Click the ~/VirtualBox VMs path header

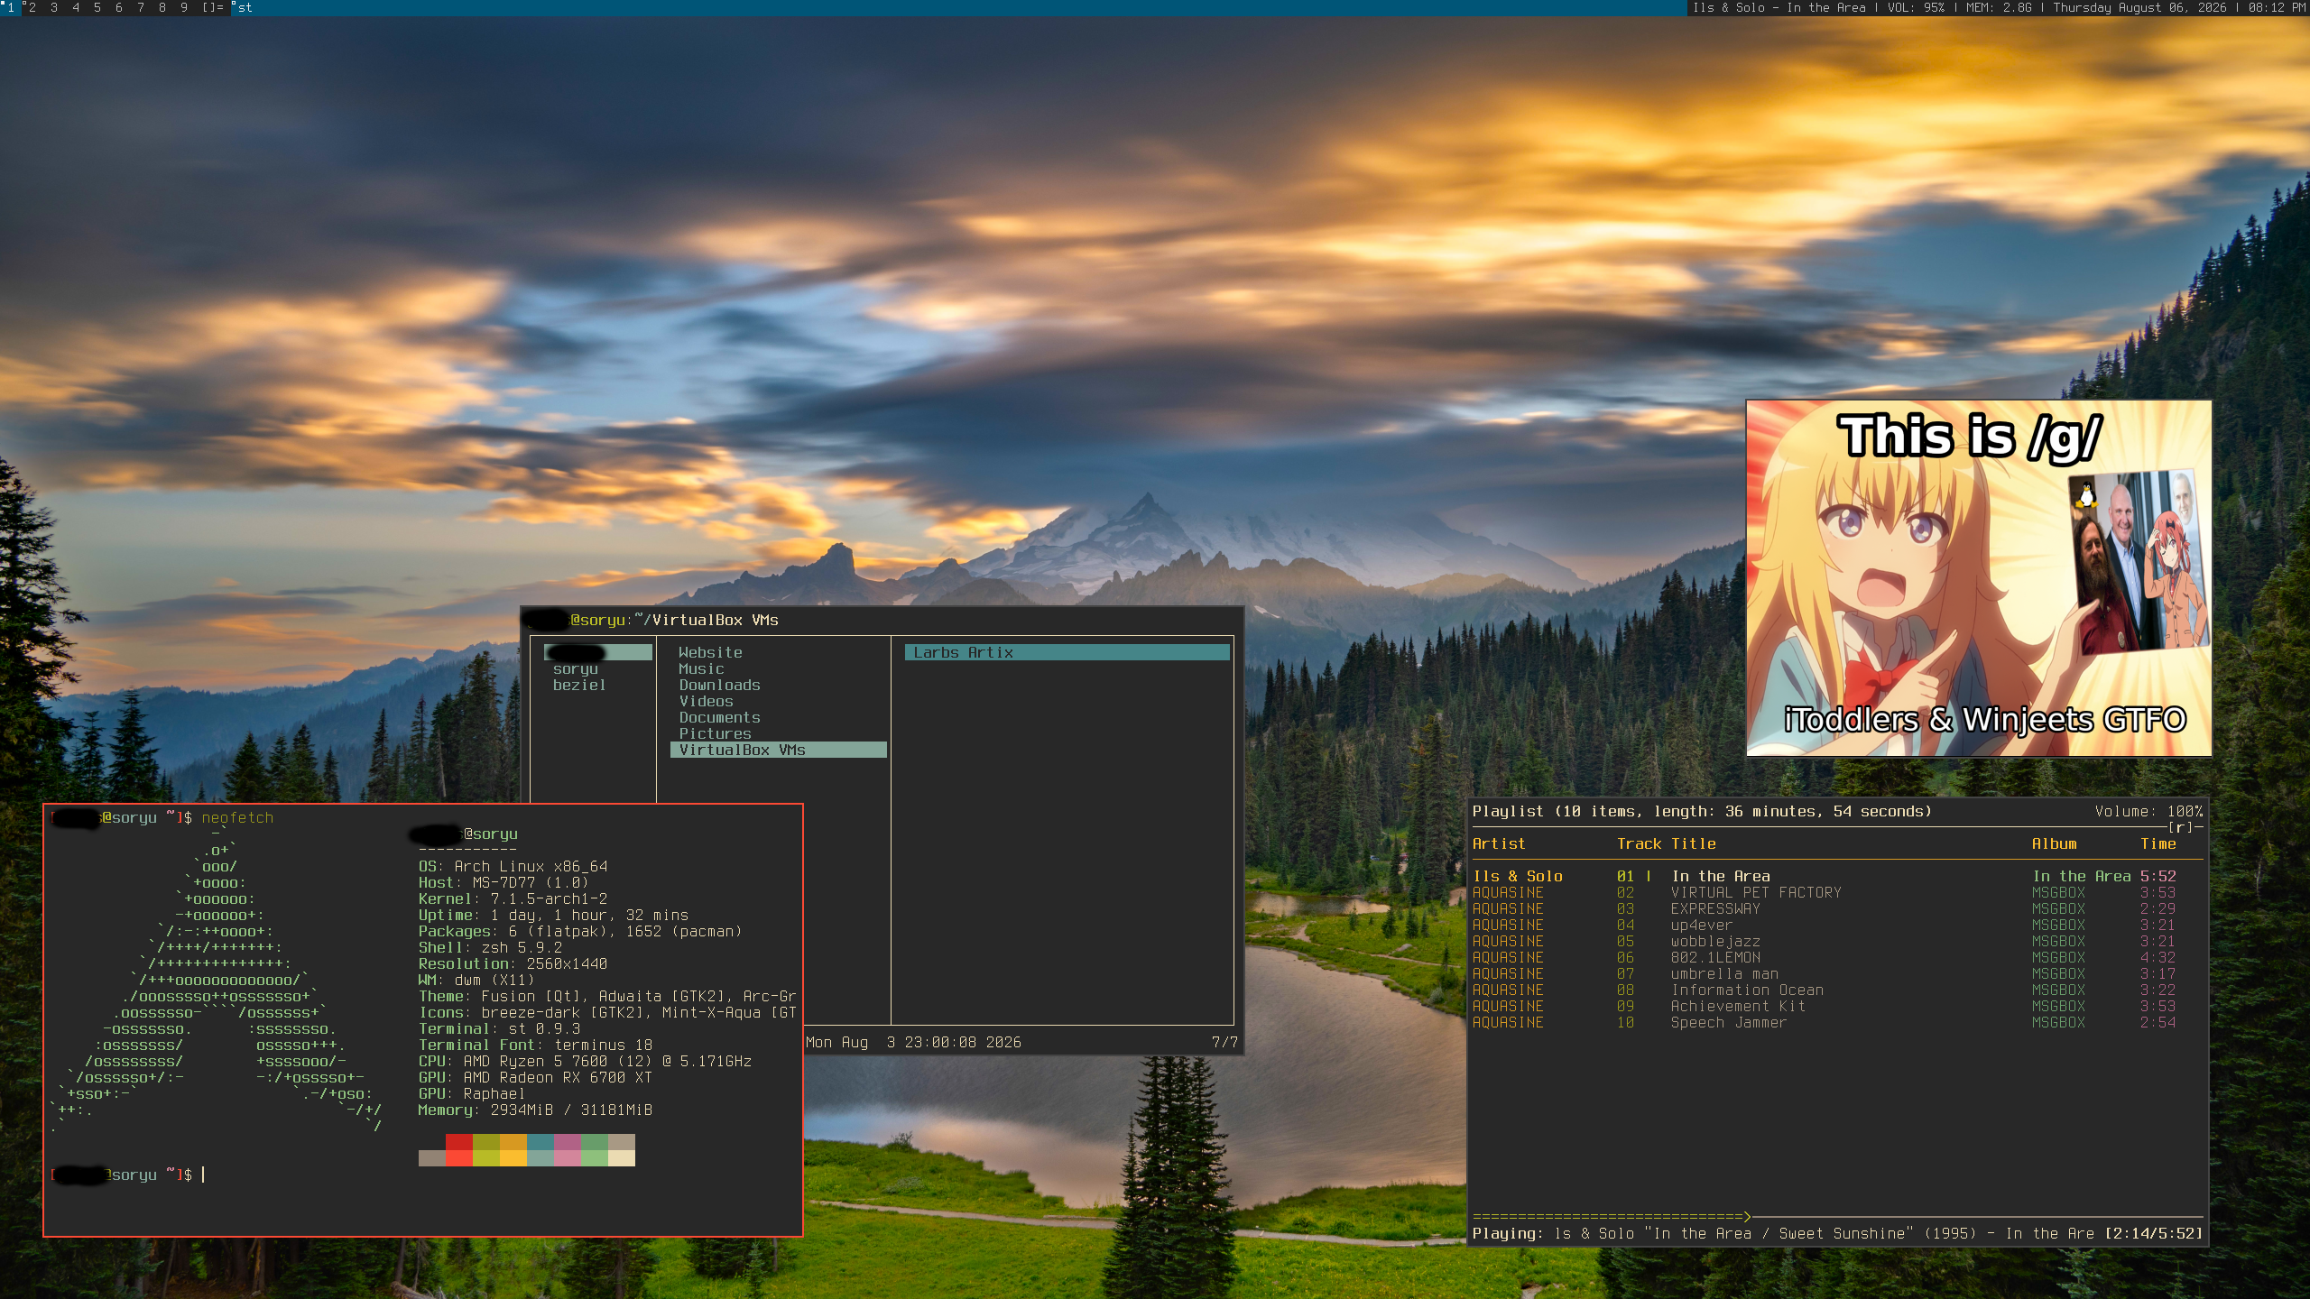click(707, 620)
